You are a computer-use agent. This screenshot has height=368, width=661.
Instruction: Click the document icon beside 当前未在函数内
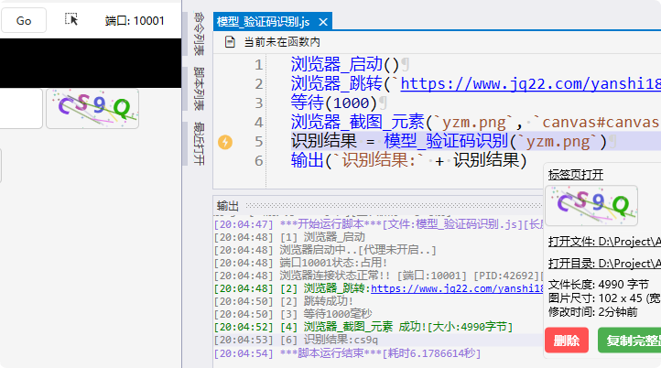click(228, 42)
